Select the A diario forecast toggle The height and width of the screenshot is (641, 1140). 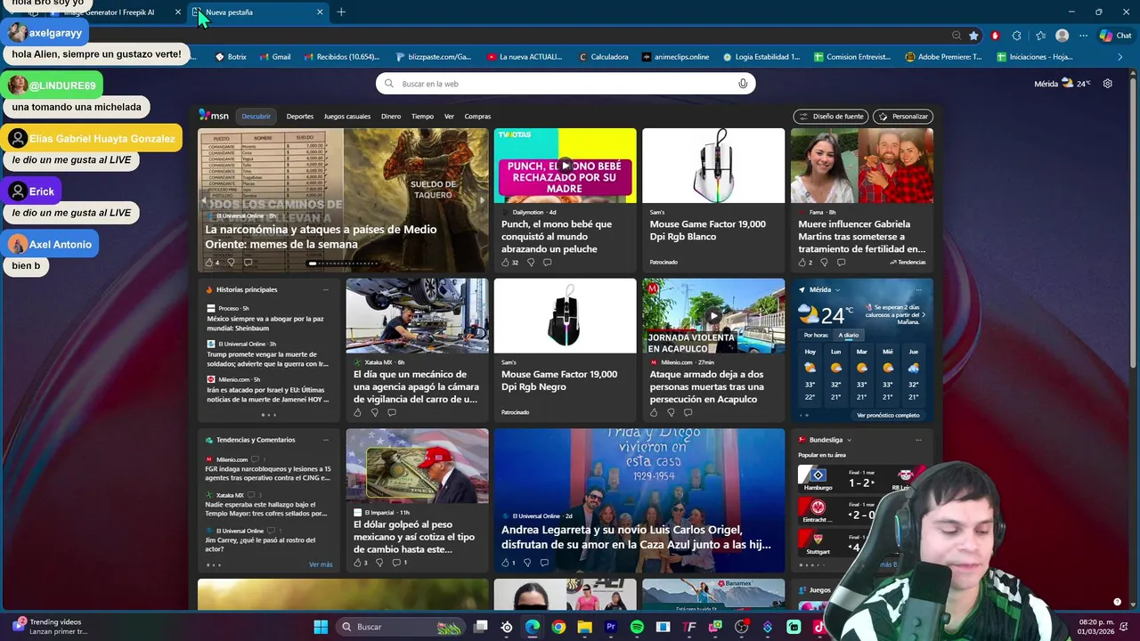click(849, 336)
